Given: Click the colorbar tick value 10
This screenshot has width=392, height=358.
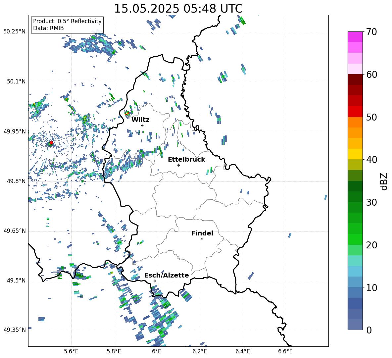Looking at the screenshot, I should pos(371,287).
